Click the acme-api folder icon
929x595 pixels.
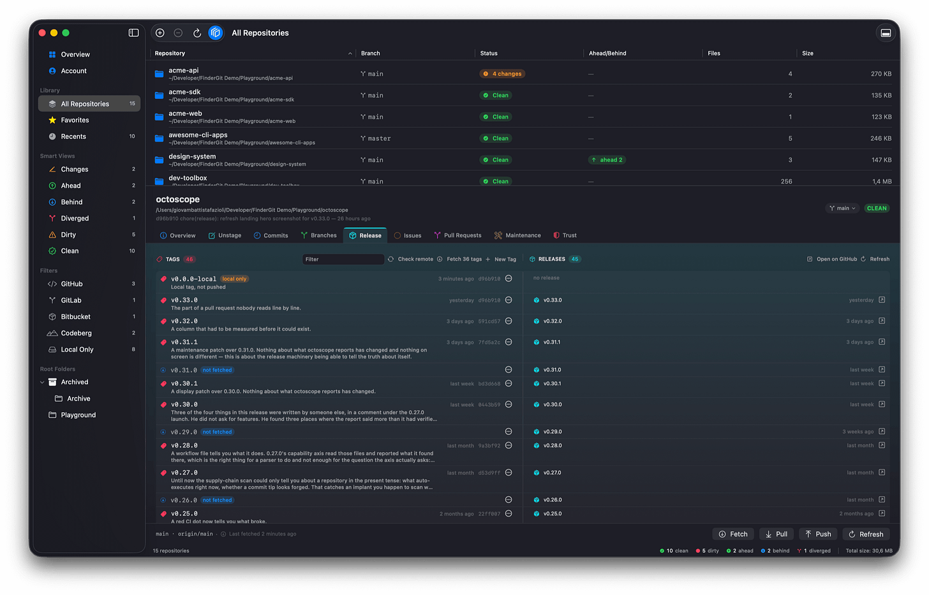(x=159, y=74)
